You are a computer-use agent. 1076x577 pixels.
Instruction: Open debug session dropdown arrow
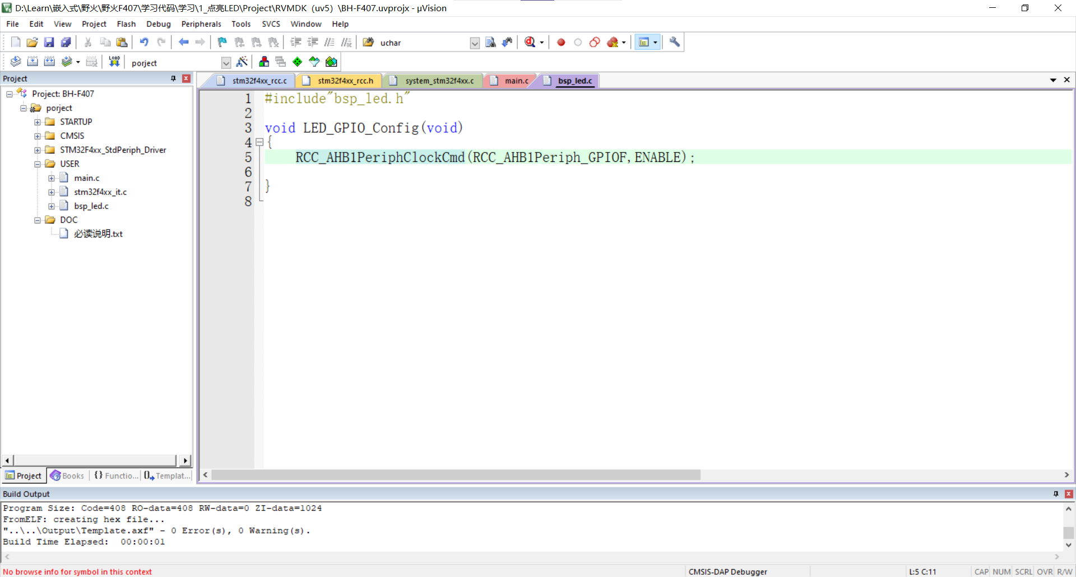(x=542, y=43)
